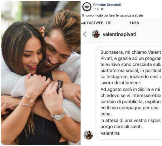Click the Principe Granatelli crown profile icon
162x146 pixels.
(x=87, y=7)
